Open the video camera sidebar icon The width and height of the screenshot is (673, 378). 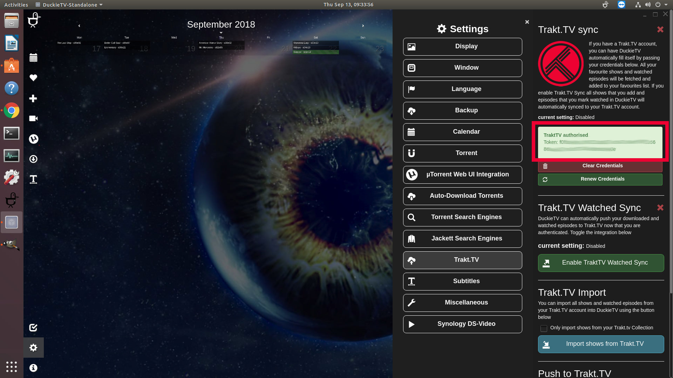[33, 118]
